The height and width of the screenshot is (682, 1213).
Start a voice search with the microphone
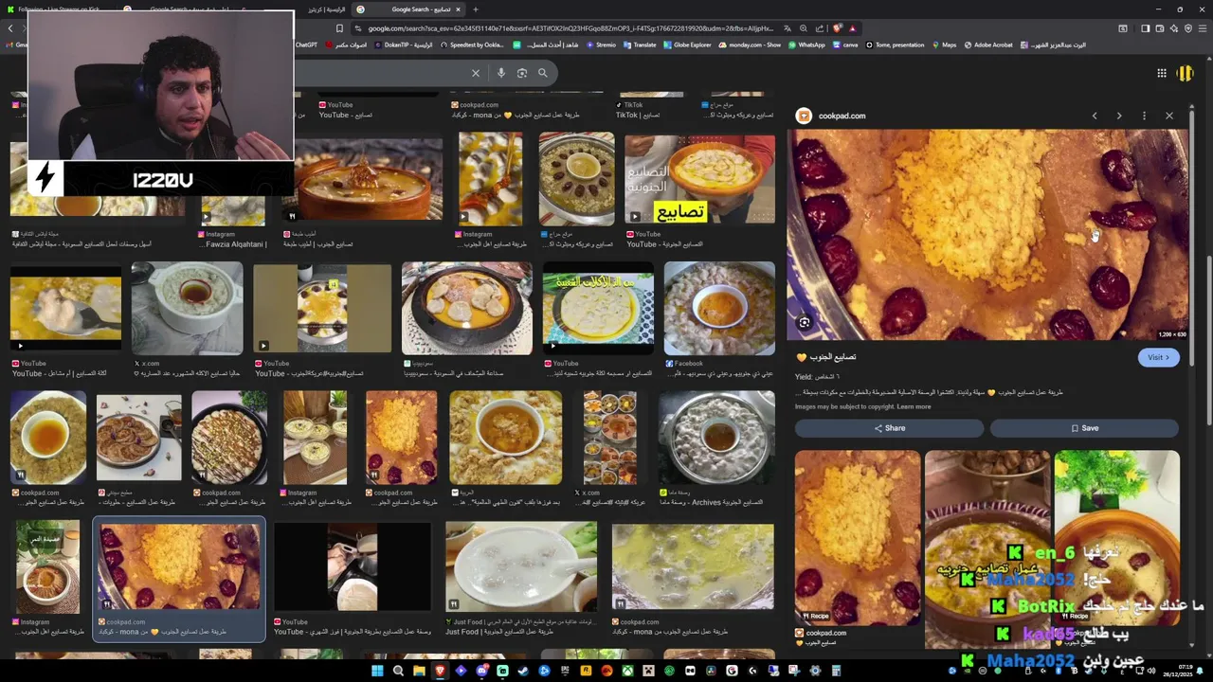coord(501,73)
